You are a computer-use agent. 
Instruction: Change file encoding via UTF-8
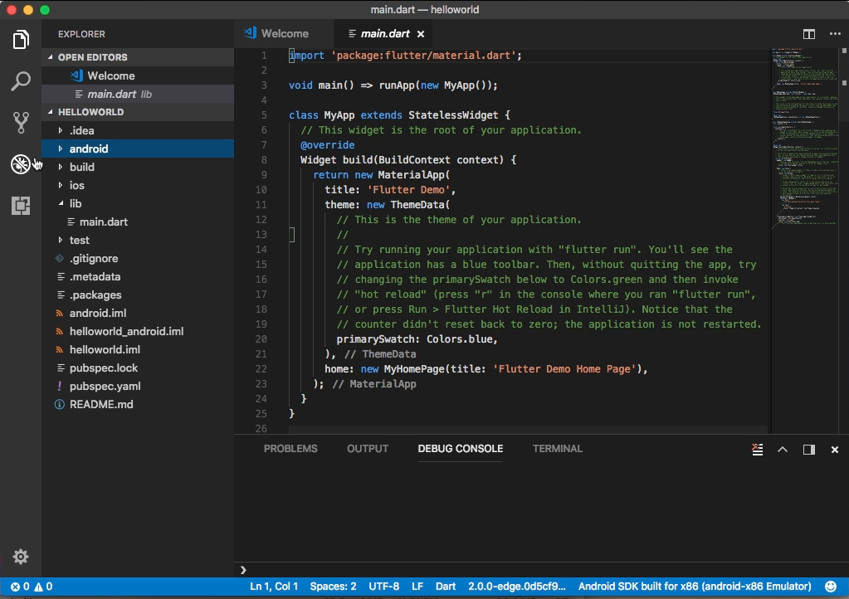coord(384,587)
